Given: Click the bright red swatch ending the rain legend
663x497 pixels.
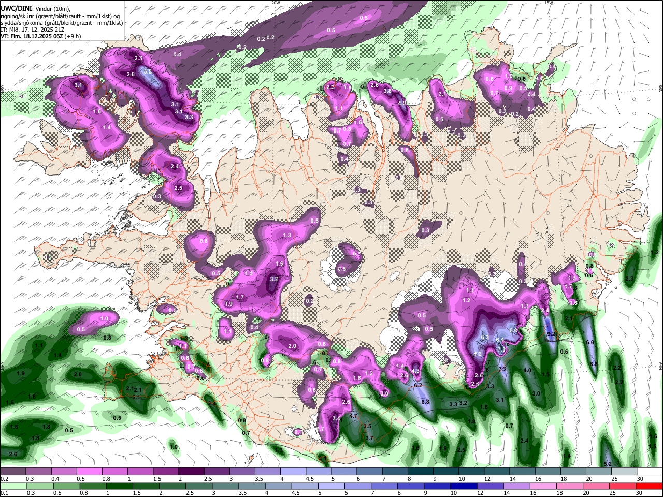Looking at the screenshot, I should point(649,486).
